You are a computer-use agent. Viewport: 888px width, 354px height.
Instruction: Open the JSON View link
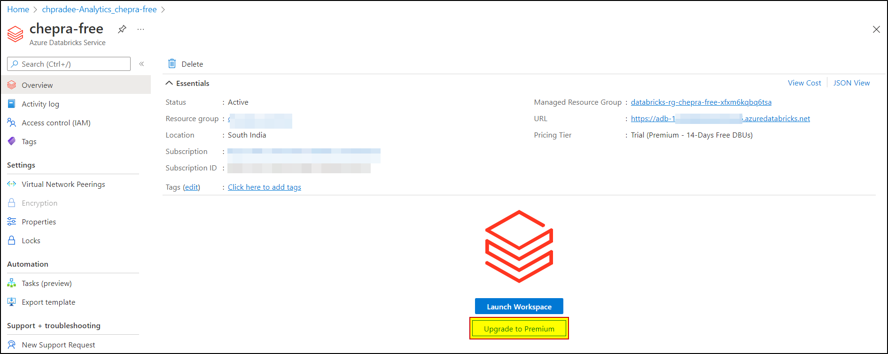tap(851, 83)
